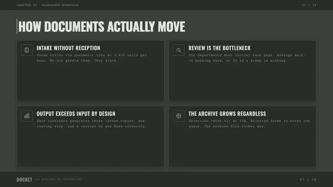Image resolution: width=333 pixels, height=187 pixels.
Task: Click the magnifier icon beside Review Is The Bottleneck
Action: pos(179,50)
